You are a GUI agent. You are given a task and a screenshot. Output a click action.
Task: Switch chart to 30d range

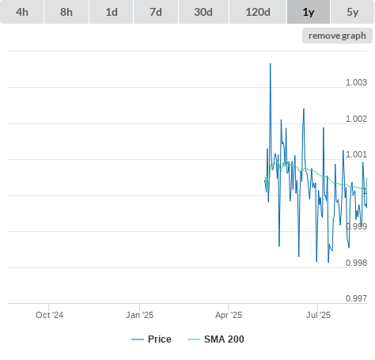tap(203, 12)
